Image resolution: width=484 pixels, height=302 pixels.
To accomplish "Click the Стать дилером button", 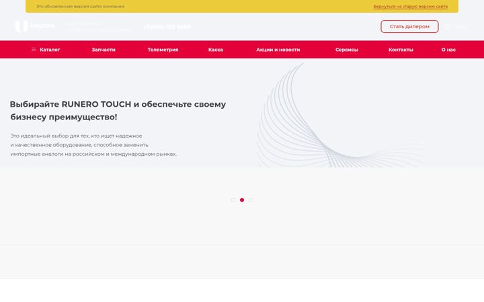I will click(409, 26).
